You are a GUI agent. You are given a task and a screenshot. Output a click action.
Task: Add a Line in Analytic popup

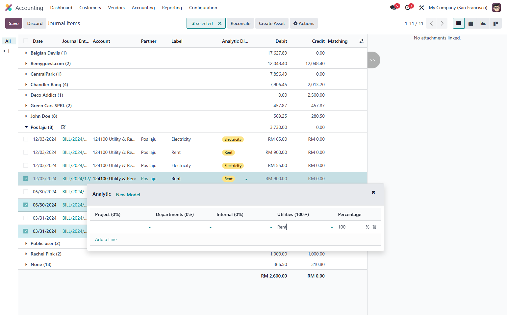tap(106, 239)
